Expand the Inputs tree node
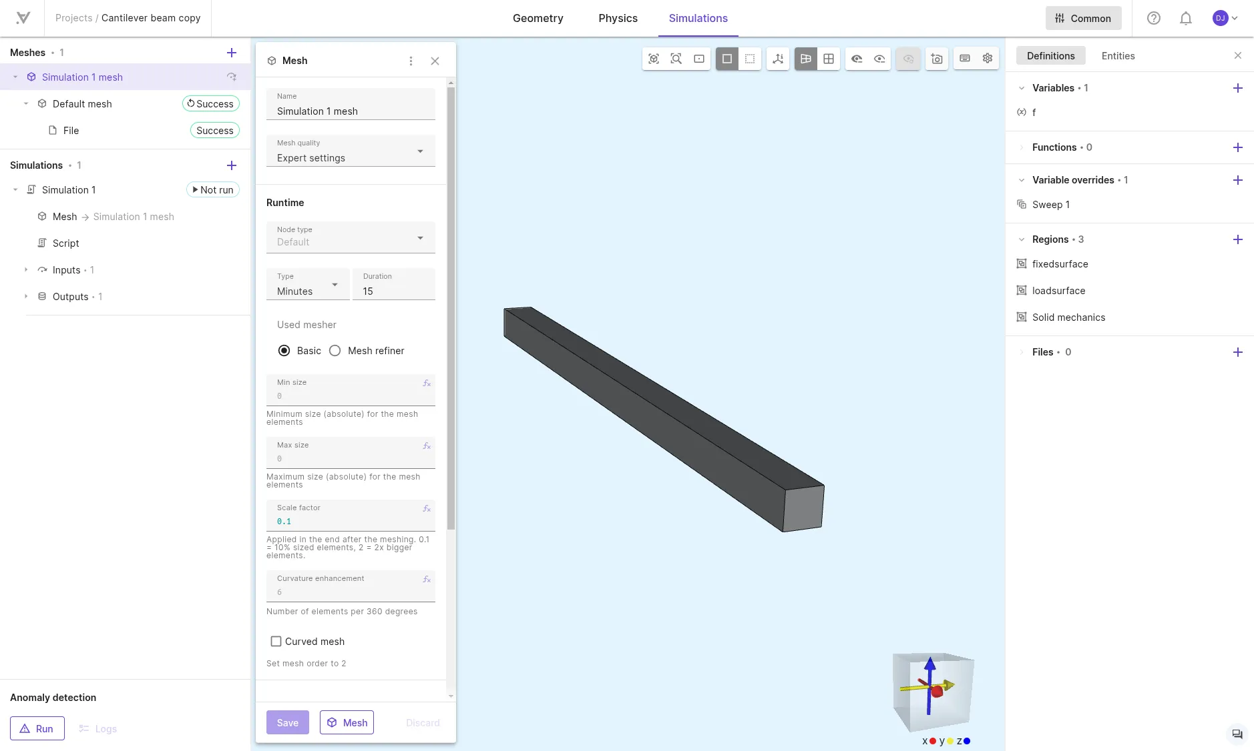This screenshot has height=751, width=1254. pyautogui.click(x=26, y=270)
